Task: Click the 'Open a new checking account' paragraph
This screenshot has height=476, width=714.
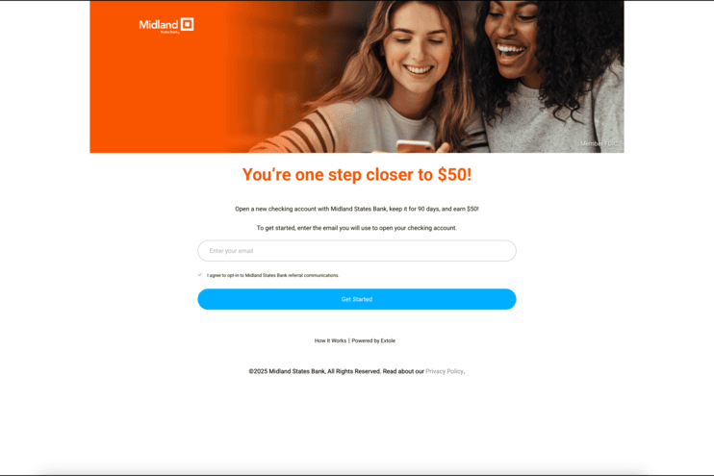Action: (357, 209)
